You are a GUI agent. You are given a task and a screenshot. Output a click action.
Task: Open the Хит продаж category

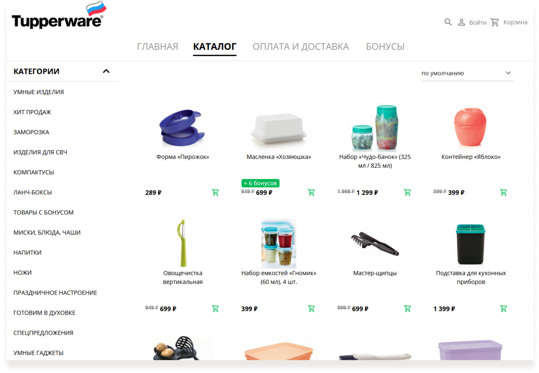32,112
